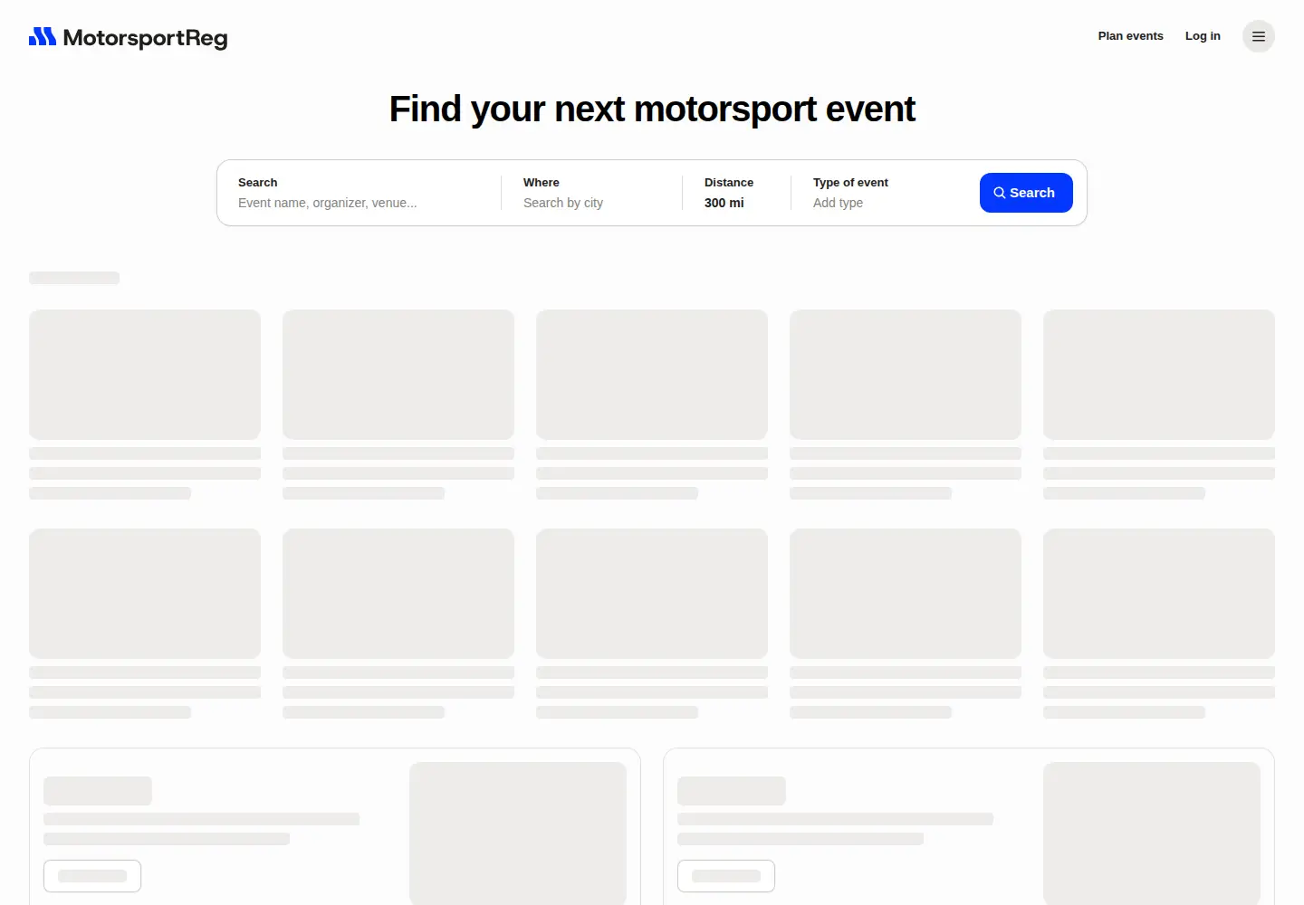Click the blue Search button
The width and height of the screenshot is (1304, 905).
[x=1026, y=193]
